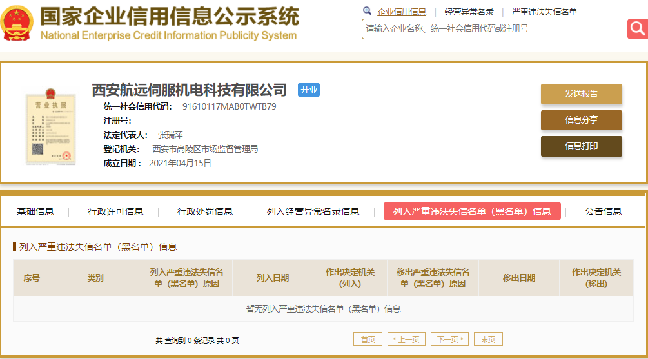This screenshot has width=648, height=359.
Task: Click the empty-result message 暂无列入严重违法失信名单 row
Action: (x=323, y=309)
